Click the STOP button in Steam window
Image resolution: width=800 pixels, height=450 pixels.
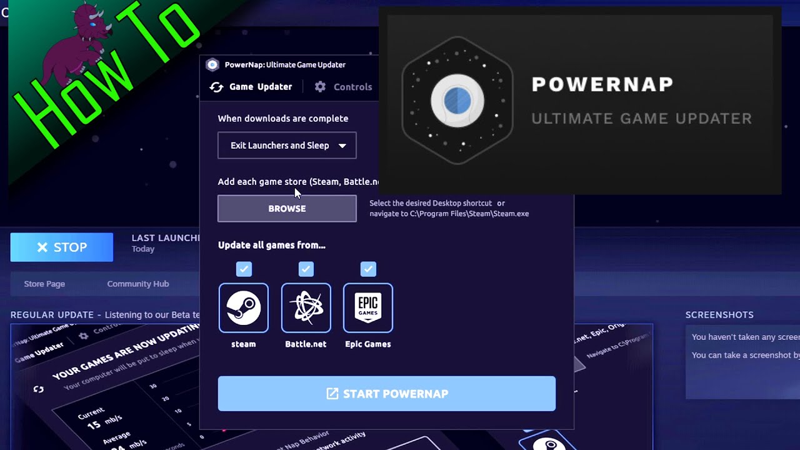(x=62, y=247)
